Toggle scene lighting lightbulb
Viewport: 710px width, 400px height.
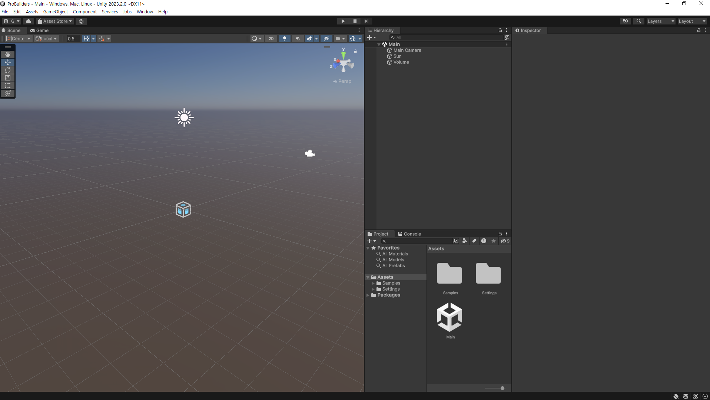(x=284, y=39)
